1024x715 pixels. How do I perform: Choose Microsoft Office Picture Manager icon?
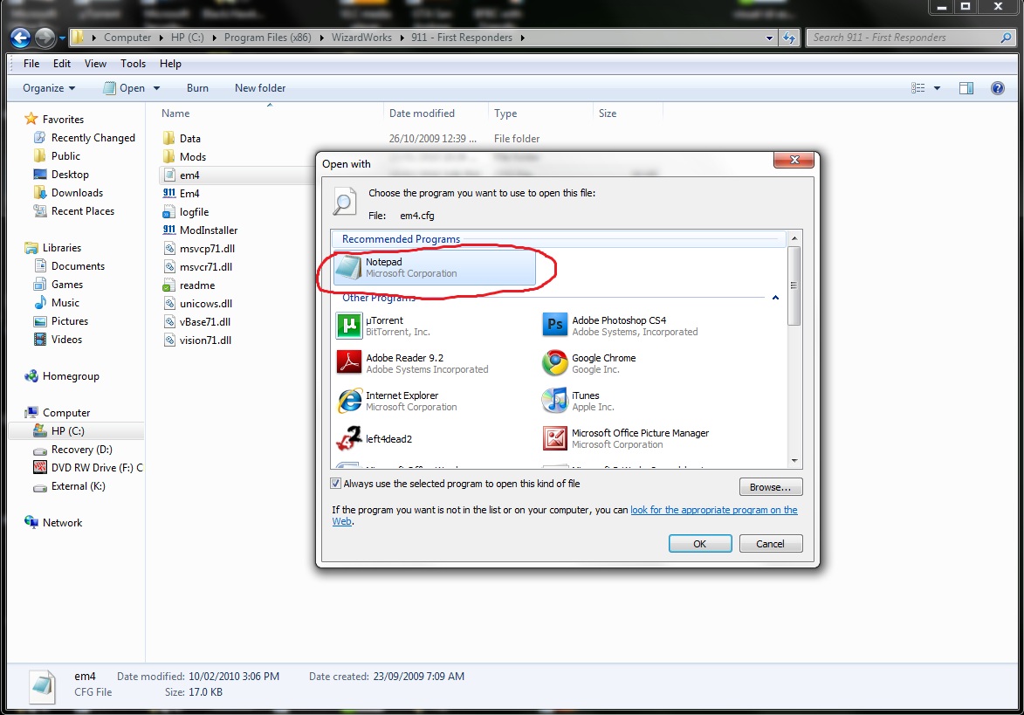pos(555,438)
